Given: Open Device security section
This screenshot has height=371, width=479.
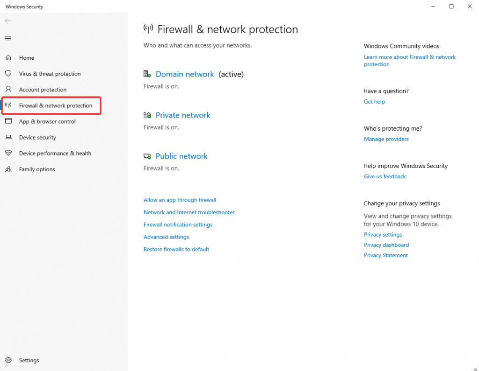Looking at the screenshot, I should pos(37,137).
